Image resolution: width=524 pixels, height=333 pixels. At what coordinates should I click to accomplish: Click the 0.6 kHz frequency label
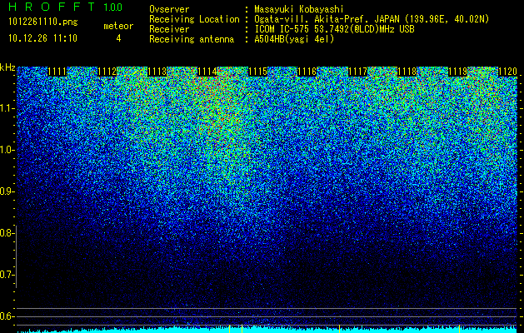[x=7, y=316]
